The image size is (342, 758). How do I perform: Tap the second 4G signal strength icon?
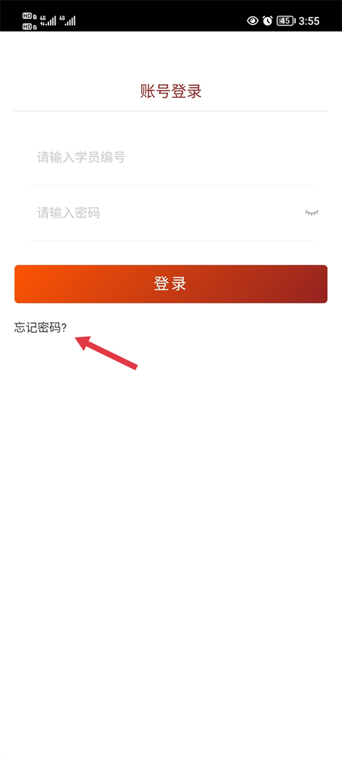67,20
